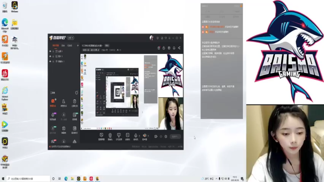Click the Windows Start button
Image resolution: width=324 pixels, height=182 pixels.
click(3, 179)
